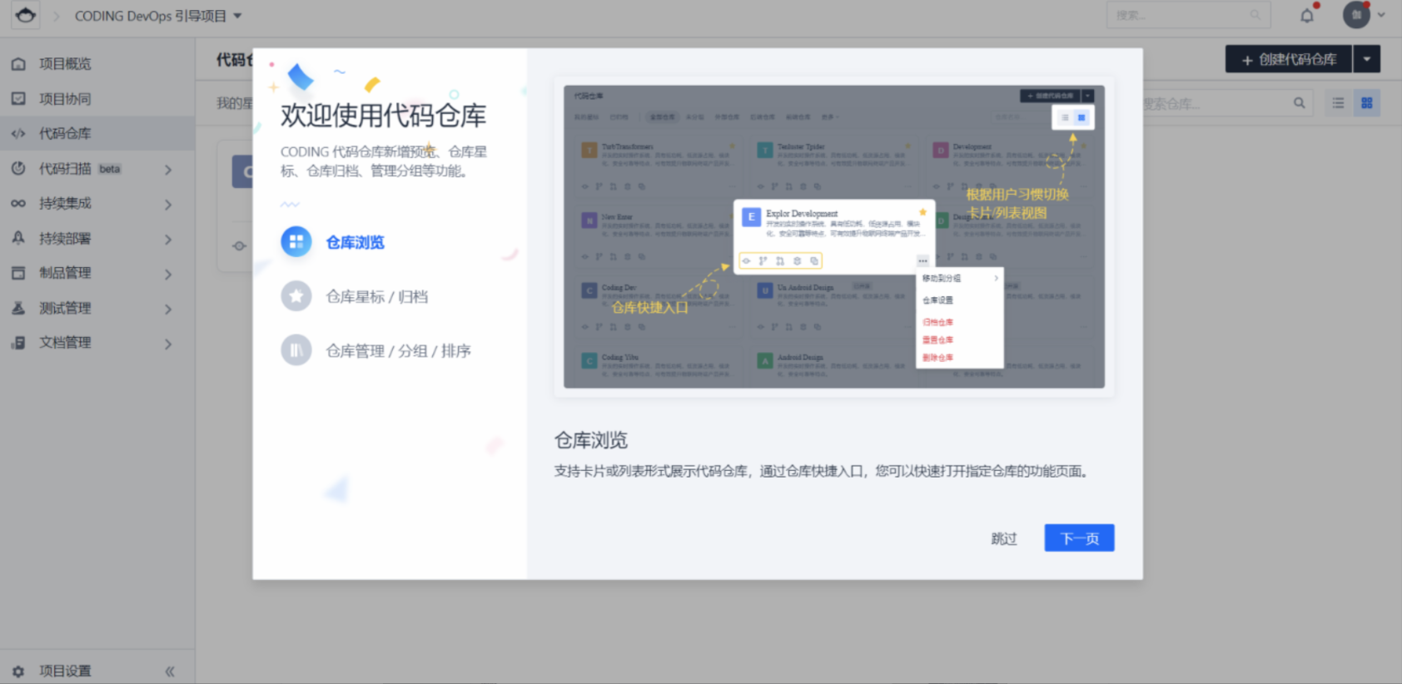
Task: Click the repository preview illustration image
Action: click(834, 236)
